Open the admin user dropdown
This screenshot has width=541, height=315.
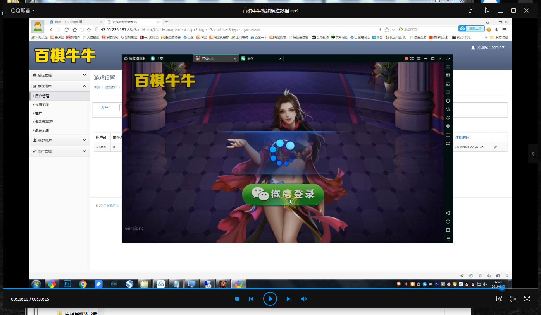488,47
